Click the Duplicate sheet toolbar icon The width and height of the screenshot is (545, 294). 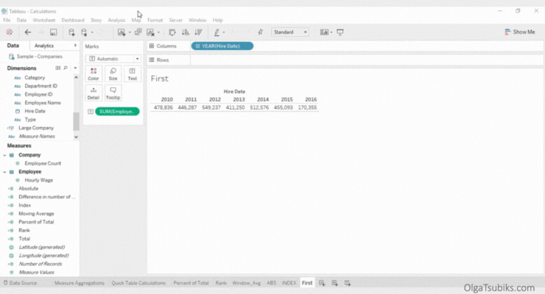[138, 32]
